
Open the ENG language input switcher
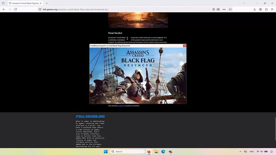point(252,152)
